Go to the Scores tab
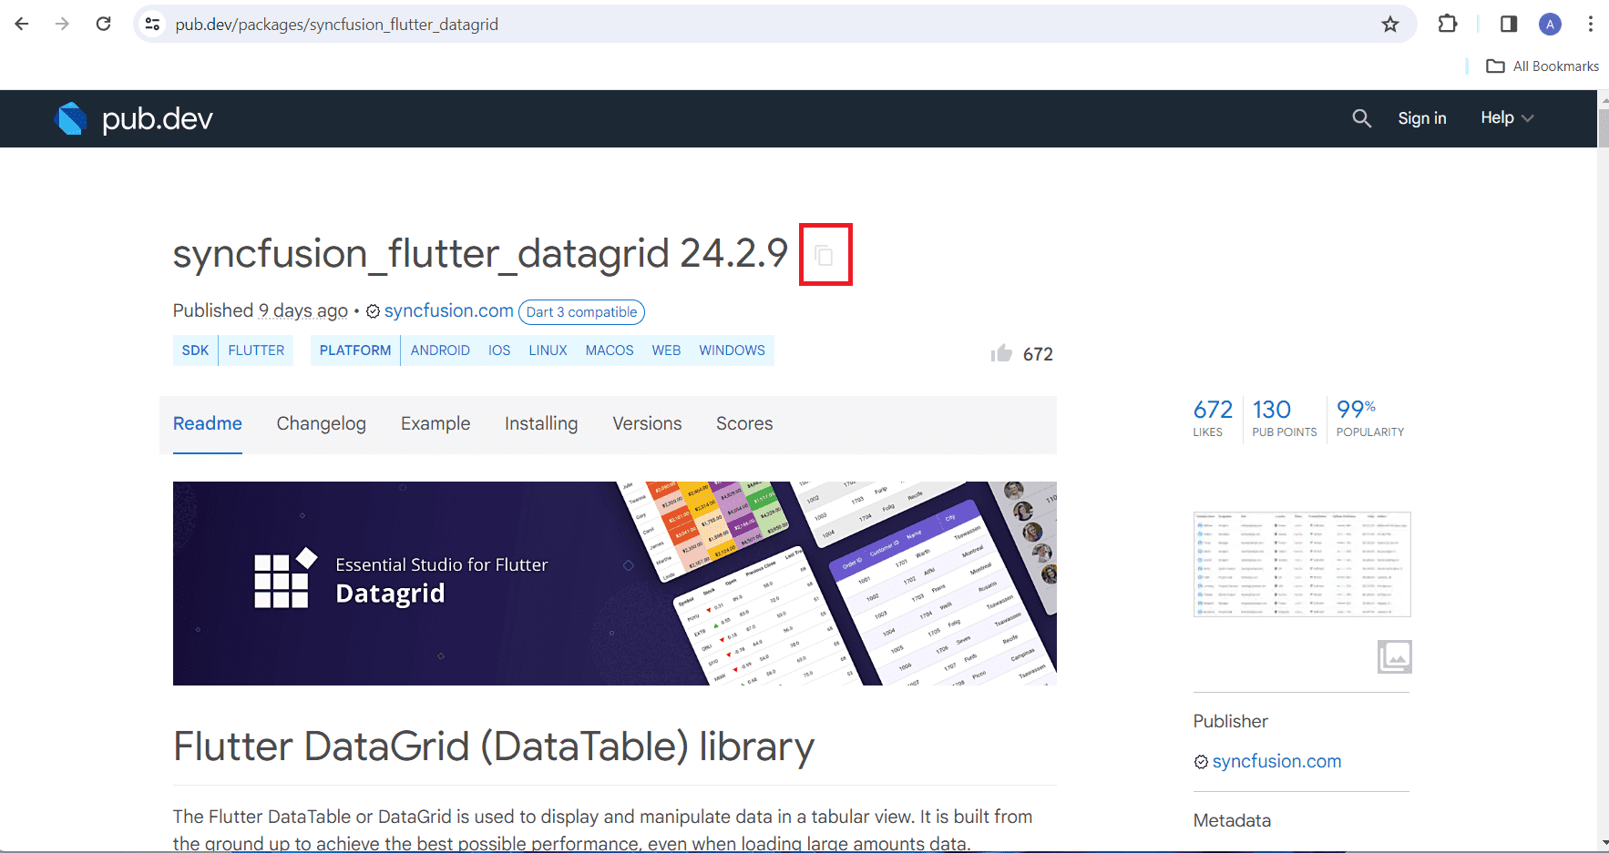1609x853 pixels. pos(744,423)
